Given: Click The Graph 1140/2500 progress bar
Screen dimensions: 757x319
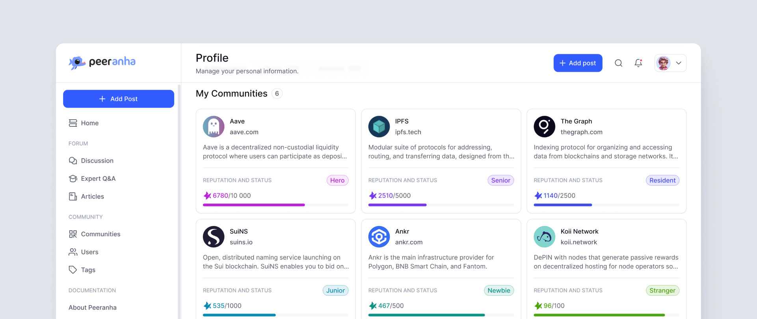Looking at the screenshot, I should click(606, 205).
